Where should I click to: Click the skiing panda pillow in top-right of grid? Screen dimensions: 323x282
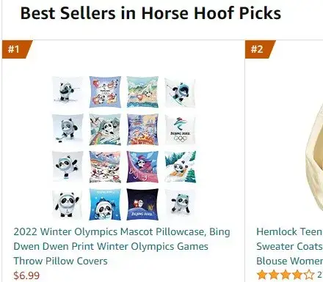tap(180, 92)
